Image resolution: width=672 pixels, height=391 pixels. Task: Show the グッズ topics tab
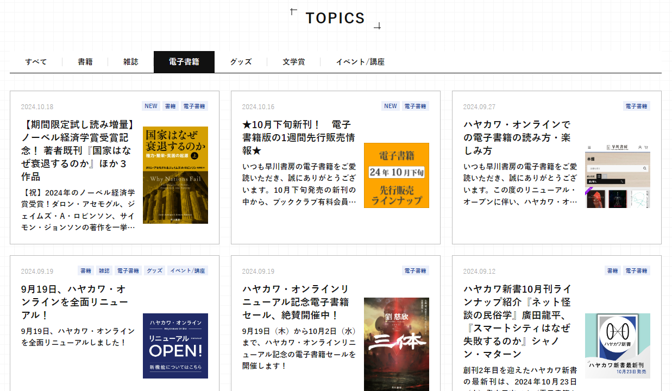coord(241,62)
